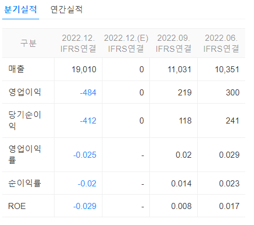Select the ROE value 0.008
The height and width of the screenshot is (225, 254).
(x=181, y=206)
